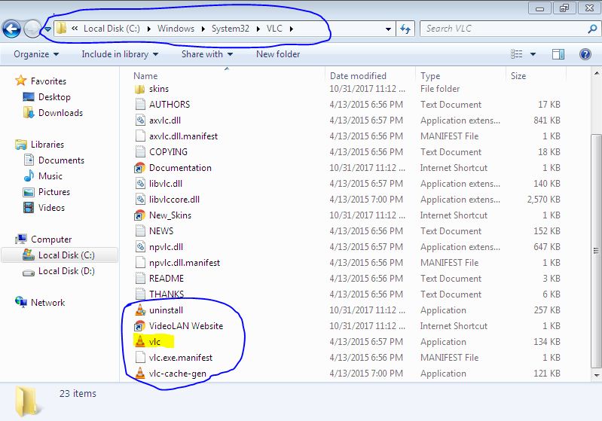Select axvlc.dll.manifest file

point(184,136)
